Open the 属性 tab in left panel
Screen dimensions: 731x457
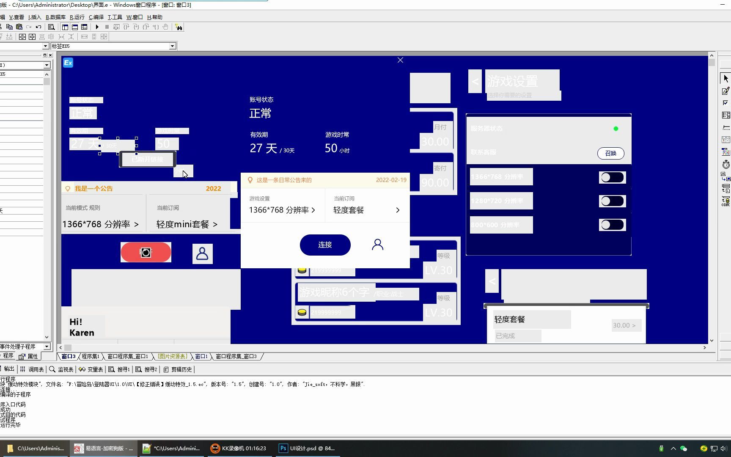28,356
